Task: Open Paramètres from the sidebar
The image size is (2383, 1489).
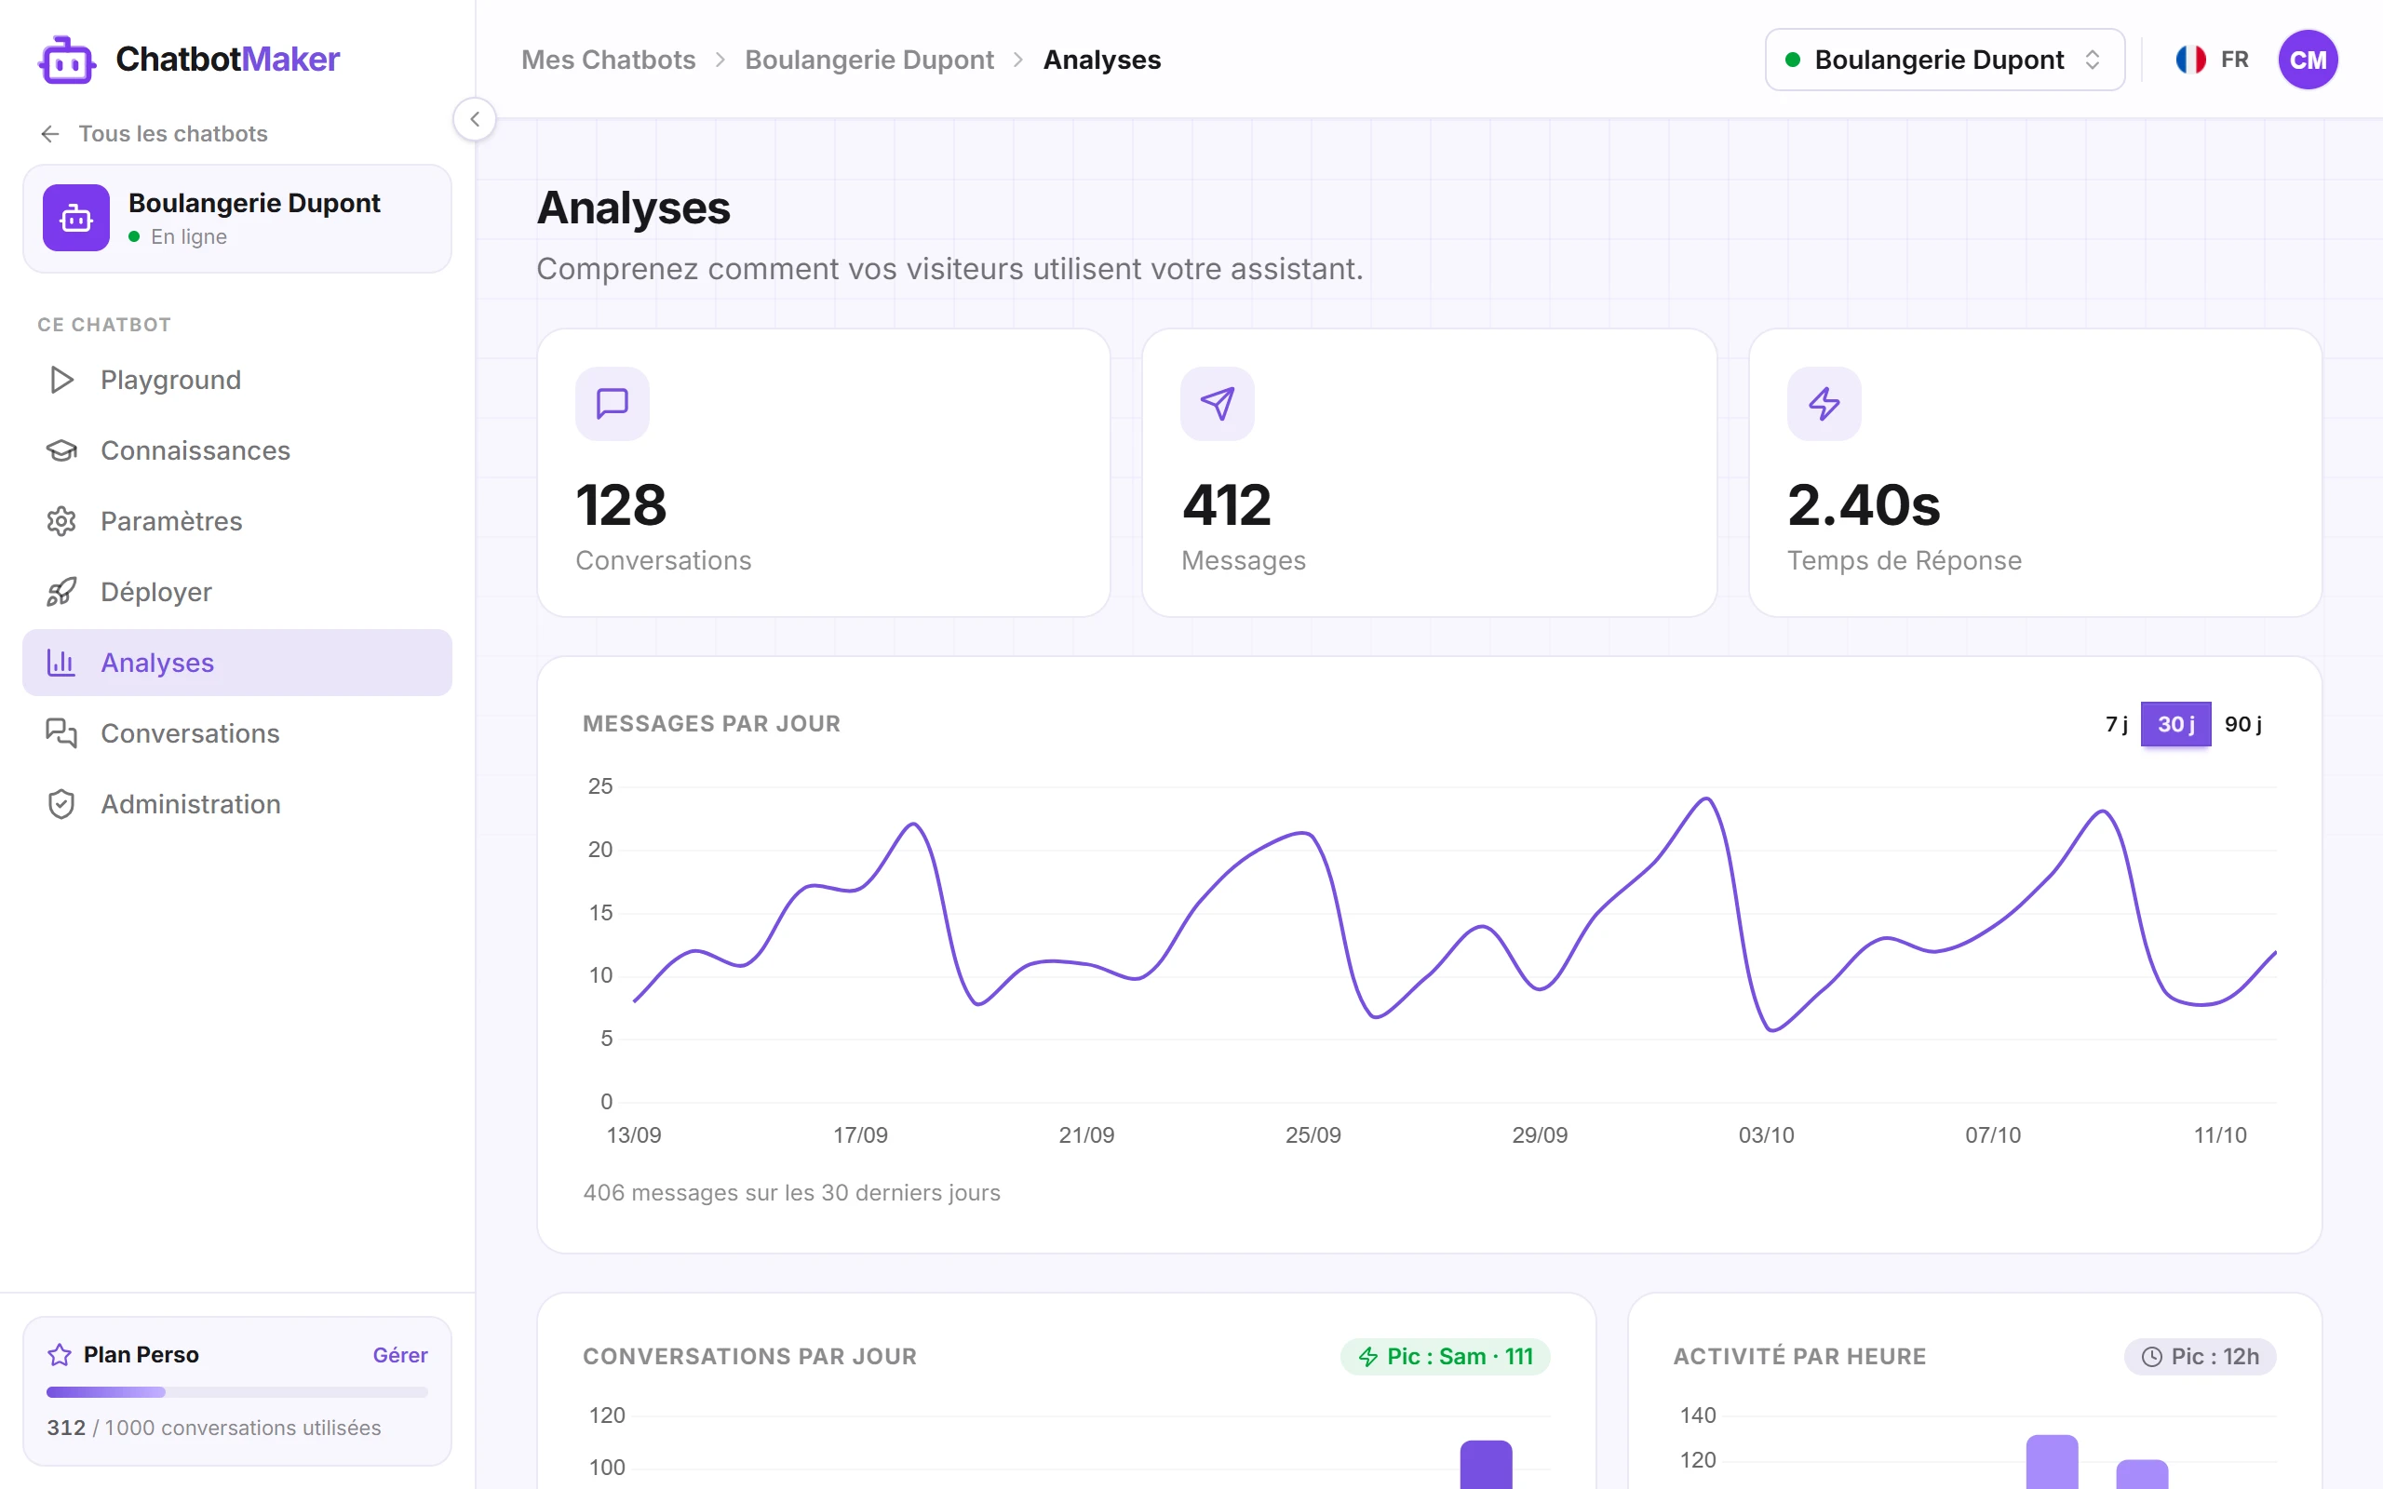Action: point(237,522)
